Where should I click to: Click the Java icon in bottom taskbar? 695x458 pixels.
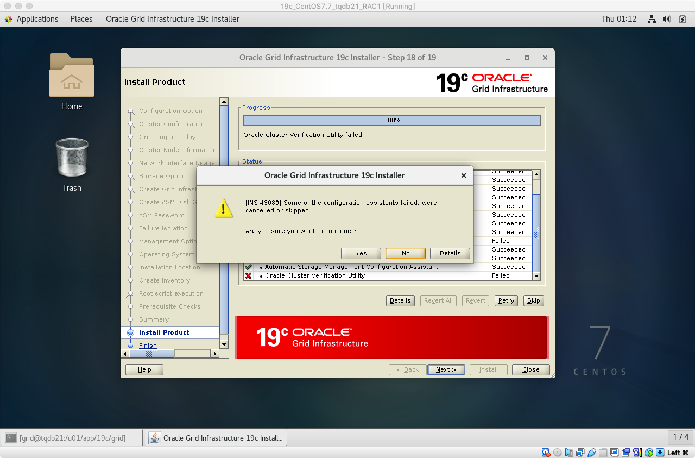click(155, 437)
